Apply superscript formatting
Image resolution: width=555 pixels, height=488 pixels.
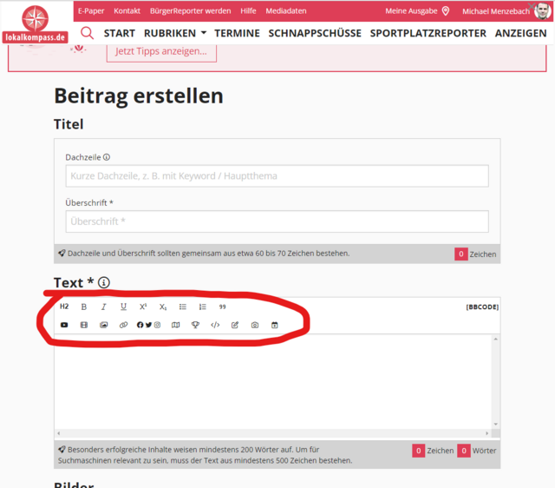[x=143, y=307]
